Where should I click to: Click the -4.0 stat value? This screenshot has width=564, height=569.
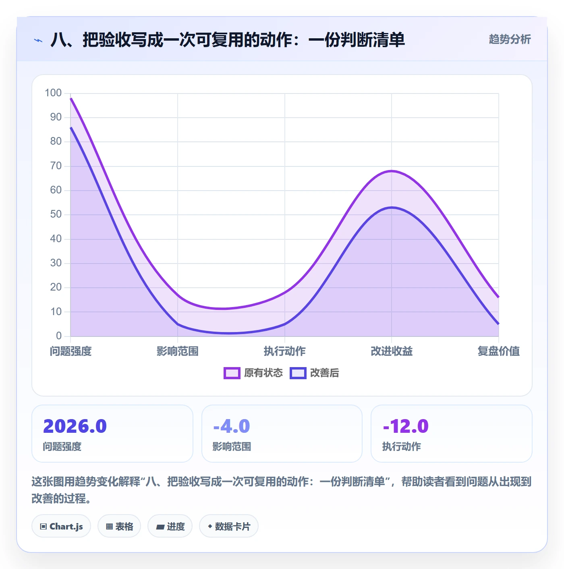tap(232, 426)
